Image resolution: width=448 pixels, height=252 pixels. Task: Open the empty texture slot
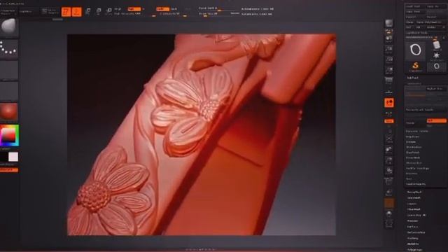tap(9, 92)
